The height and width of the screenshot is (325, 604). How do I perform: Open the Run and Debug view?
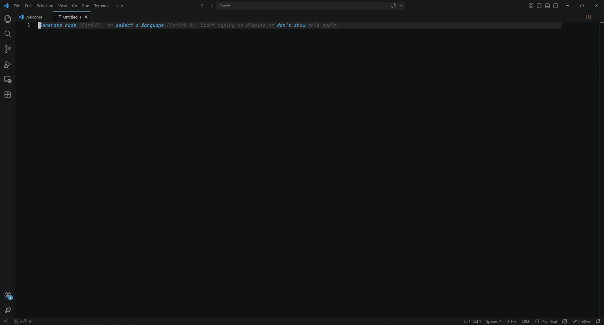tap(8, 64)
